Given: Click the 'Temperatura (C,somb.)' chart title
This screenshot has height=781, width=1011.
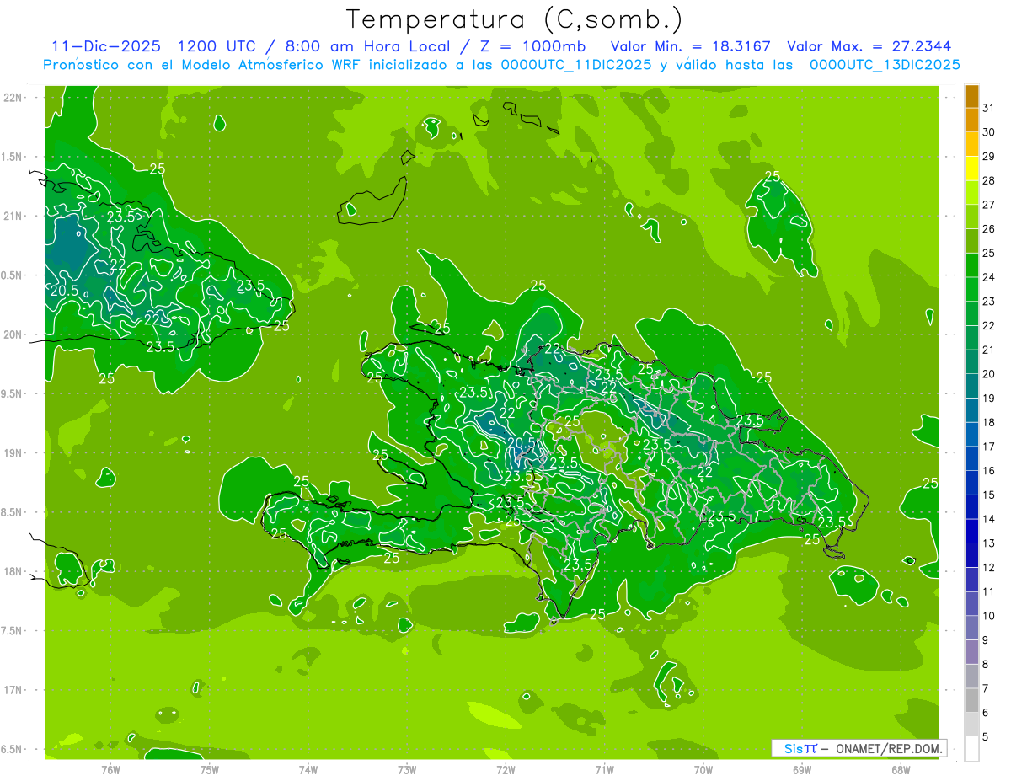Looking at the screenshot, I should tap(515, 19).
